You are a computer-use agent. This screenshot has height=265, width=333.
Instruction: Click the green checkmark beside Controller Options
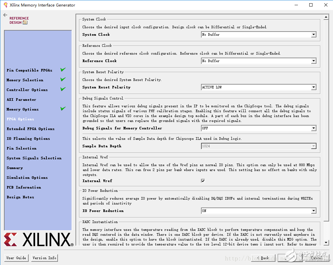(x=63, y=89)
